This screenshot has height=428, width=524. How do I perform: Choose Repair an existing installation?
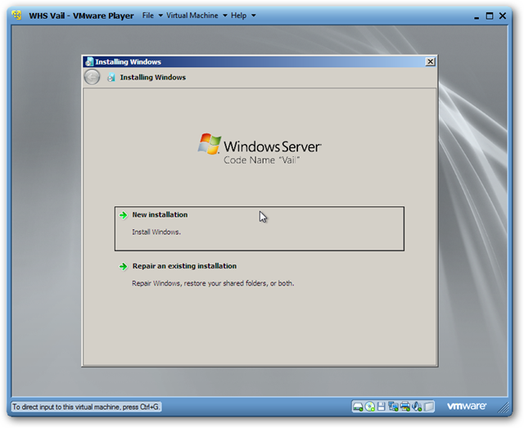(x=260, y=274)
